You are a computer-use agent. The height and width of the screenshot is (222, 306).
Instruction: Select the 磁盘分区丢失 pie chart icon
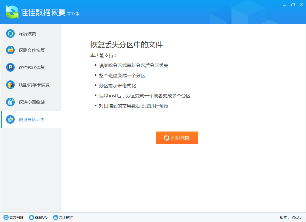click(x=10, y=119)
